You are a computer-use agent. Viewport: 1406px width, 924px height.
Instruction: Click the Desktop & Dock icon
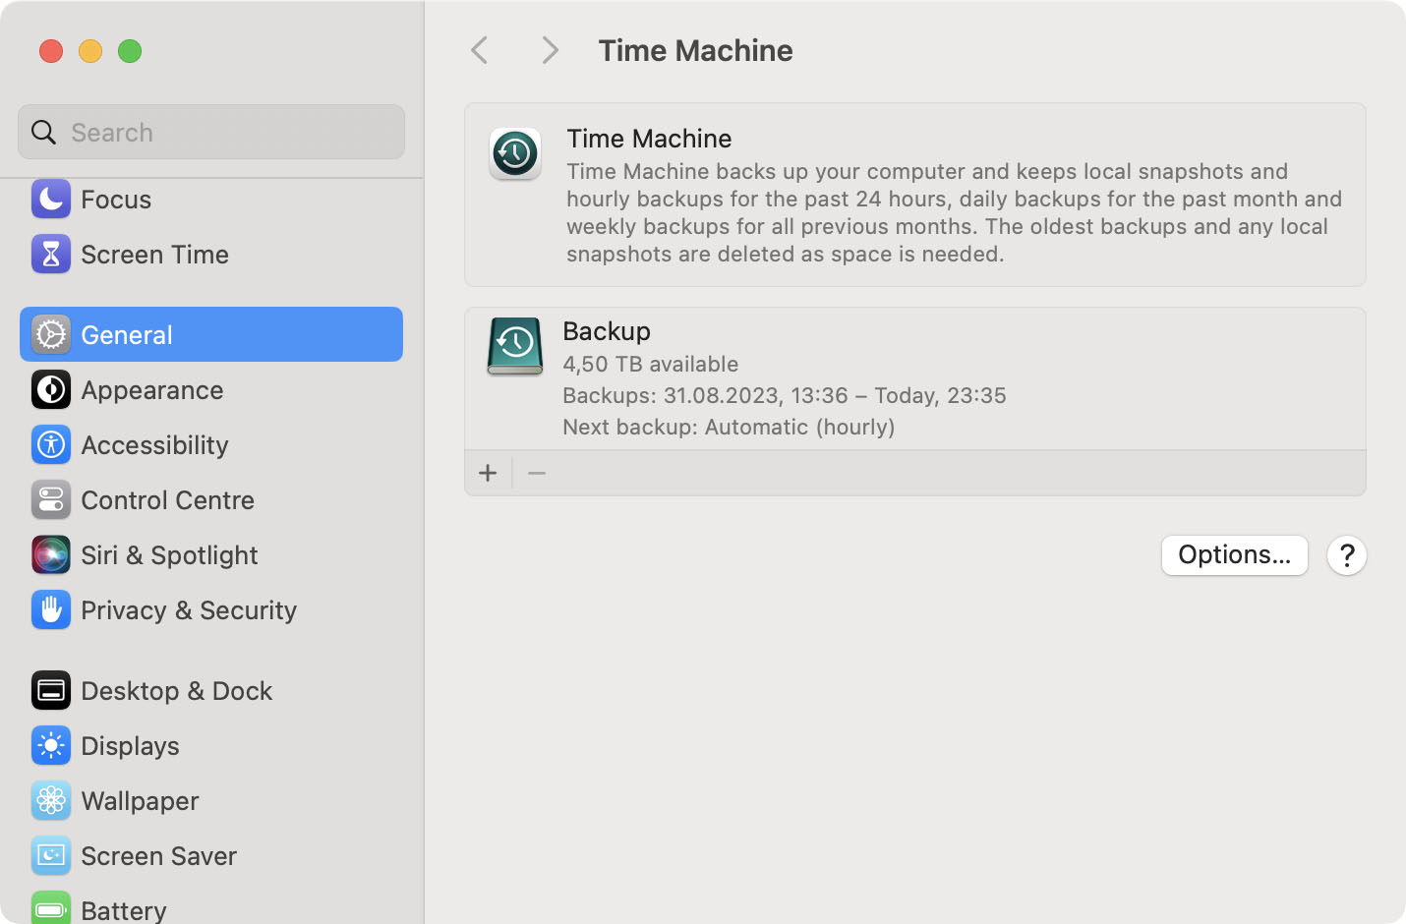coord(51,691)
